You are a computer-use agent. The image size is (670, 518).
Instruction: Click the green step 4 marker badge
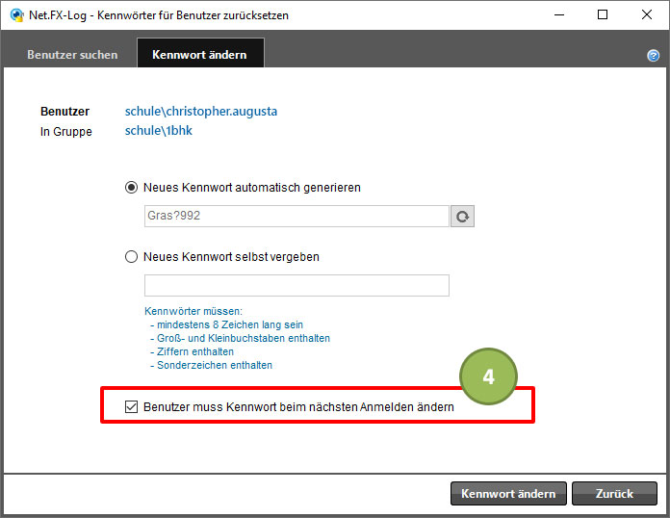(x=488, y=376)
